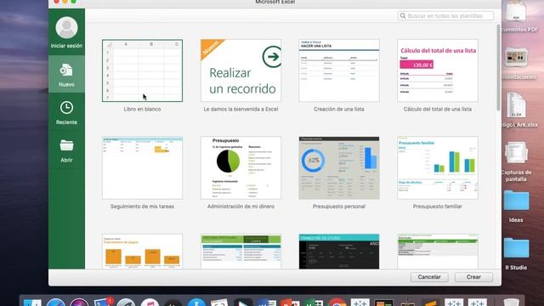The height and width of the screenshot is (306, 544).
Task: Choose the bottom-right green table template
Action: pyautogui.click(x=438, y=252)
